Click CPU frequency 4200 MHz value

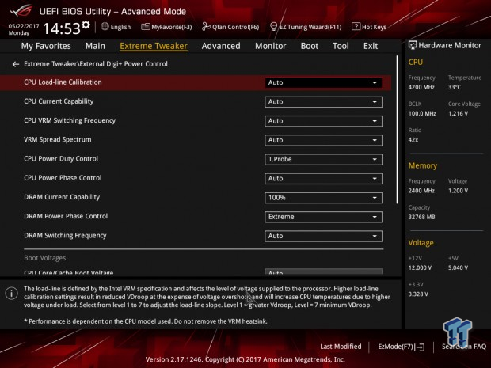click(421, 87)
